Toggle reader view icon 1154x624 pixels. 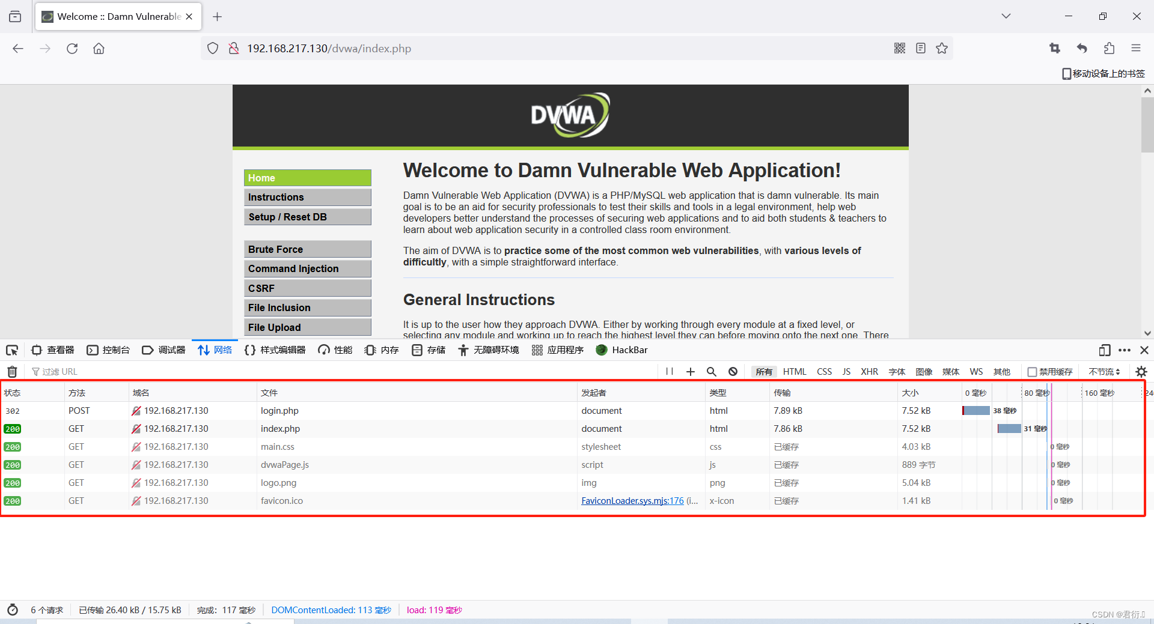pyautogui.click(x=921, y=48)
